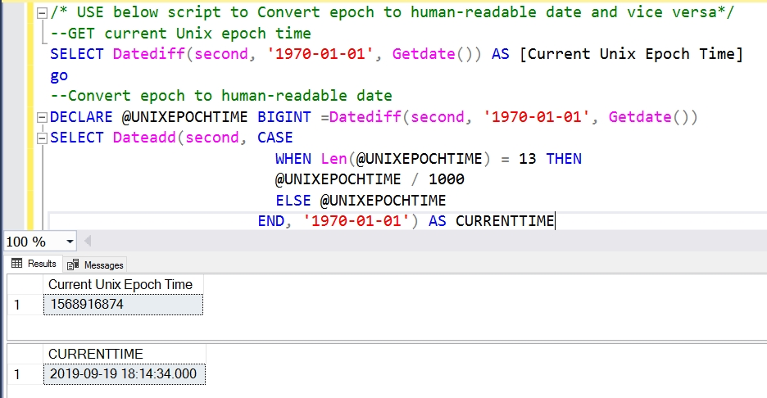Click the [Current Unix Epoch Time] alias

point(631,54)
